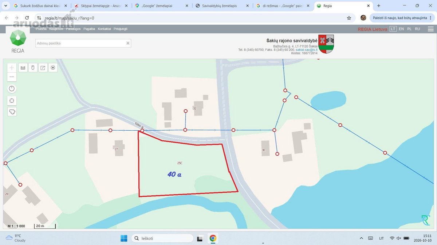Click the circled dot locate tool
Image resolution: width=437 pixels, height=245 pixels.
53,68
